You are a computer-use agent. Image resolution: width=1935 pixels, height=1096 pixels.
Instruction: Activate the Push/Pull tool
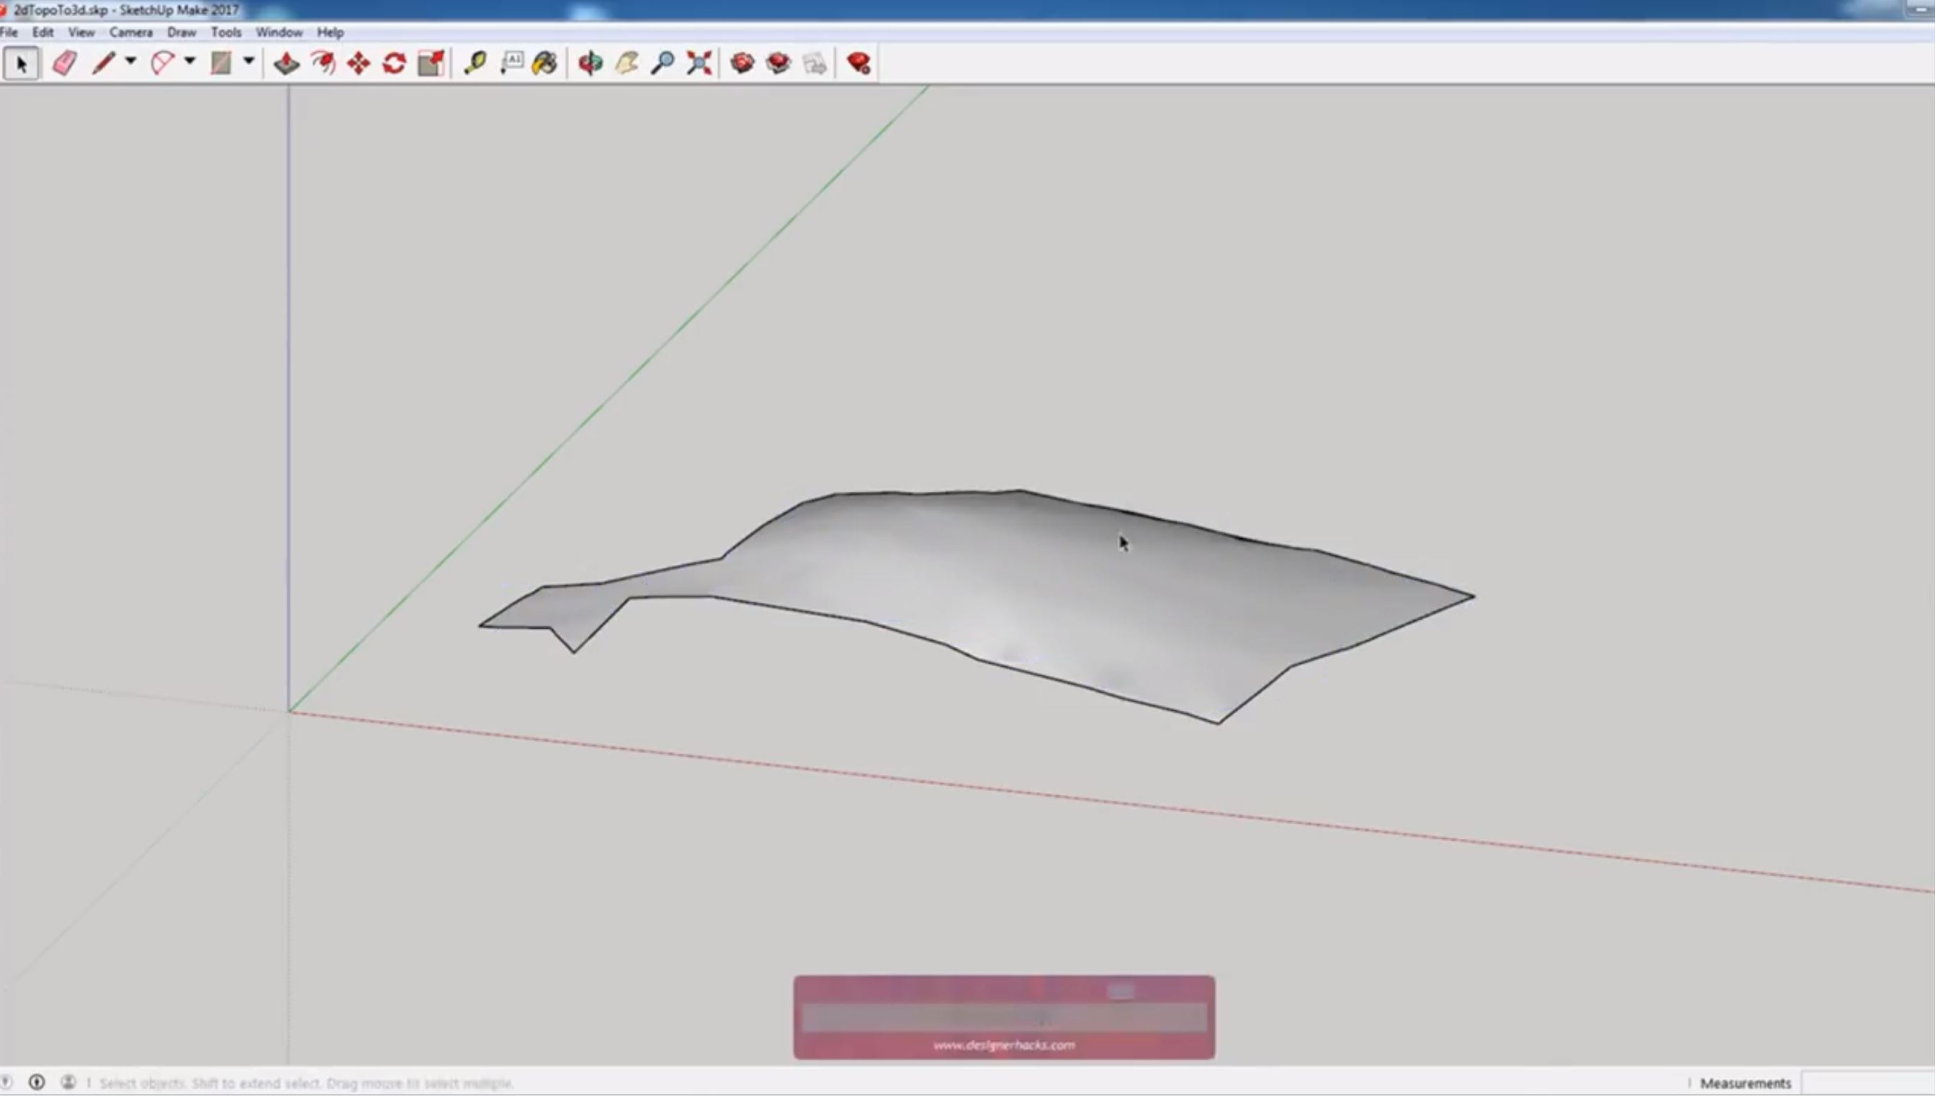coord(287,63)
